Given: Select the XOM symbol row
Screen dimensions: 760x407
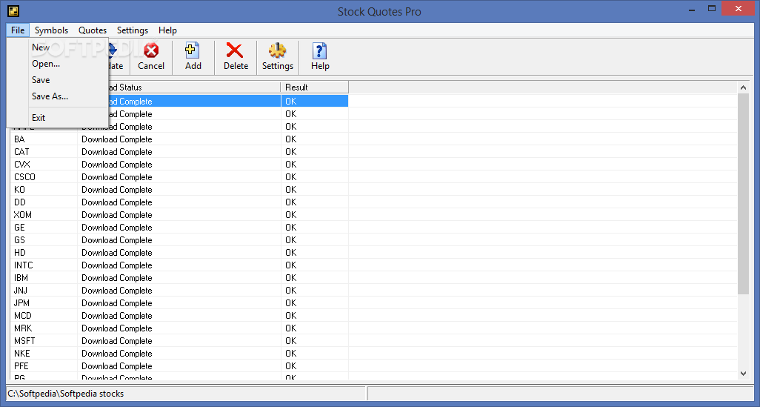Looking at the screenshot, I should (x=179, y=215).
